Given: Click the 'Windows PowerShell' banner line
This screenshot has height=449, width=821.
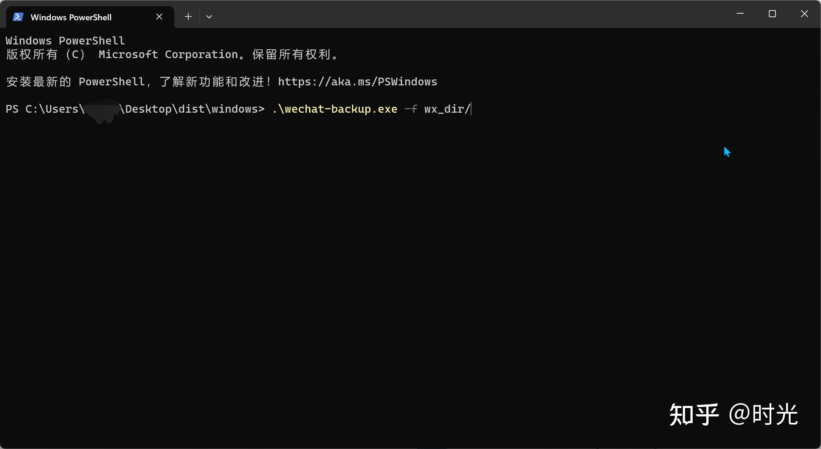Looking at the screenshot, I should click(x=65, y=41).
